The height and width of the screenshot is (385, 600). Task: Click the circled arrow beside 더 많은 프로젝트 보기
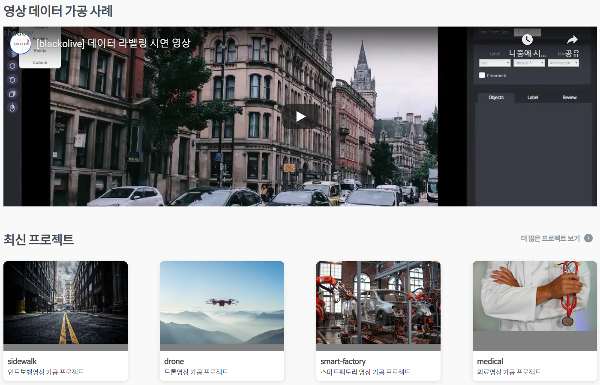pyautogui.click(x=588, y=238)
